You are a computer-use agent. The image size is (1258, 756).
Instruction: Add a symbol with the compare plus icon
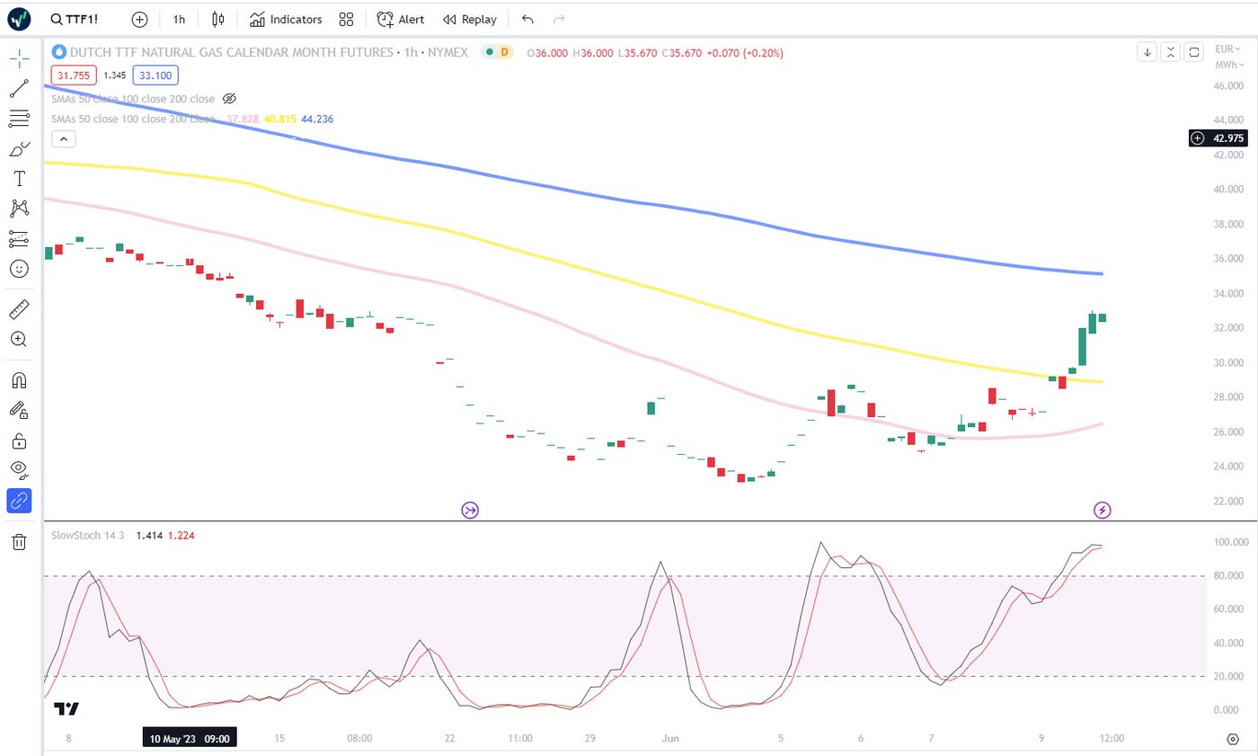coord(139,19)
